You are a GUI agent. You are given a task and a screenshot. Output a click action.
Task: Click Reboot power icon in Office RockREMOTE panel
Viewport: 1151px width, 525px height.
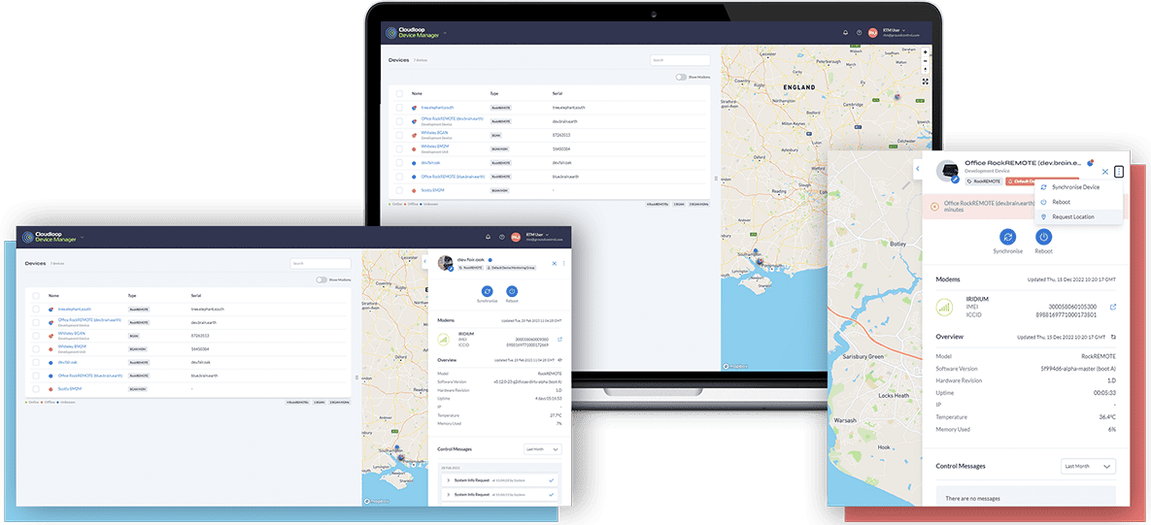1043,237
